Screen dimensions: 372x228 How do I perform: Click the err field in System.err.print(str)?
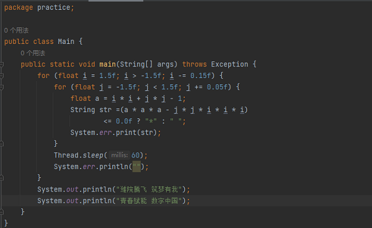pos(105,133)
